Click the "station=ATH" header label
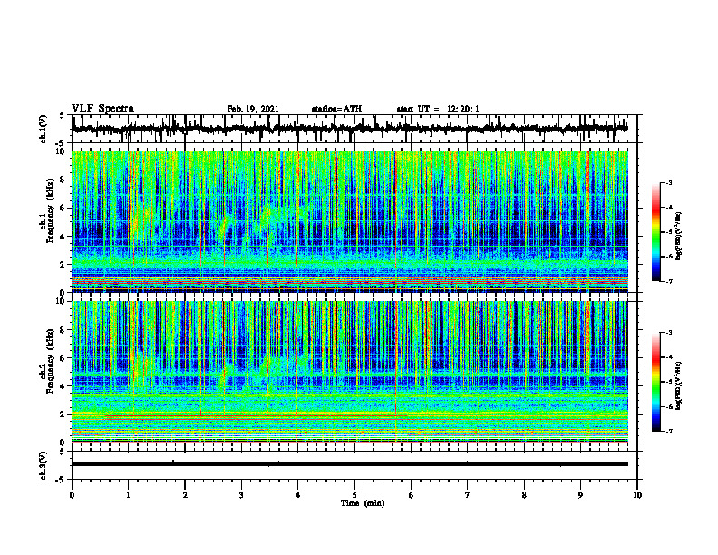 coord(336,109)
